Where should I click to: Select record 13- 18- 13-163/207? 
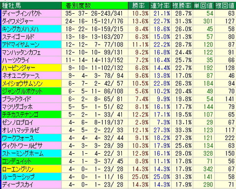[94, 37]
